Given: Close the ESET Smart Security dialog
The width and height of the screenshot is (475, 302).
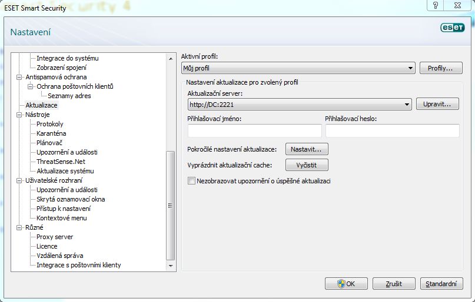Looking at the screenshot, I should click(x=458, y=5).
